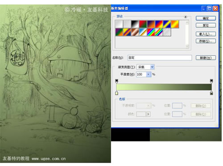
Task: Select the right opacity stop above gradient bar
Action: coord(211,81)
